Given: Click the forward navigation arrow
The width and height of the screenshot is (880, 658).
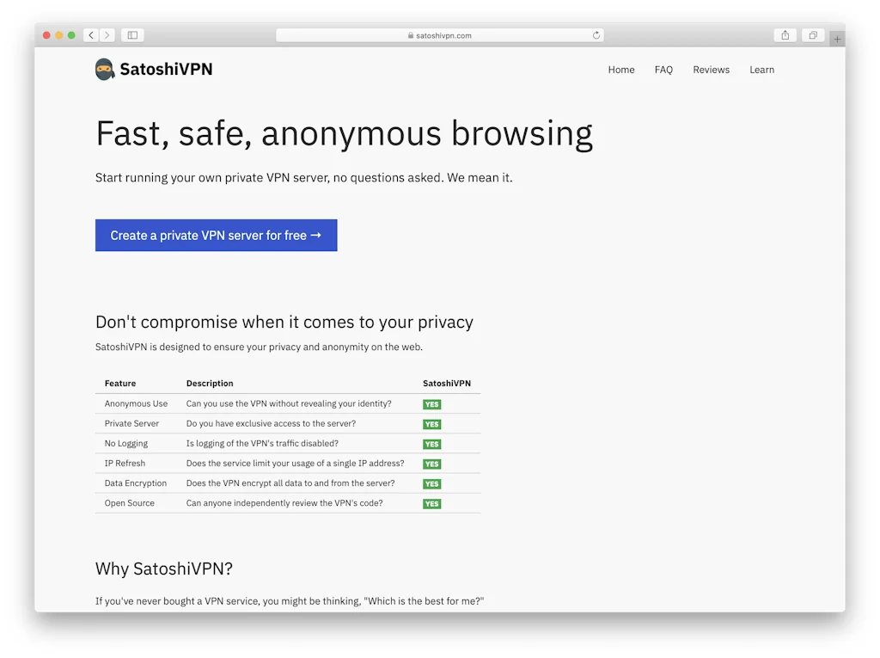Looking at the screenshot, I should (107, 35).
